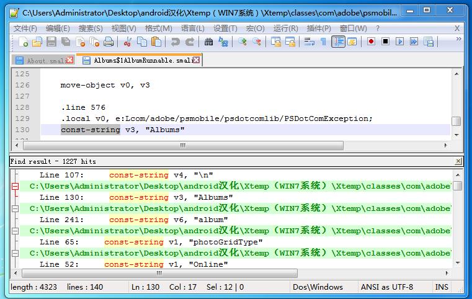This screenshot has width=472, height=299.
Task: Select the Line 241 "album" search result
Action: tap(236, 220)
